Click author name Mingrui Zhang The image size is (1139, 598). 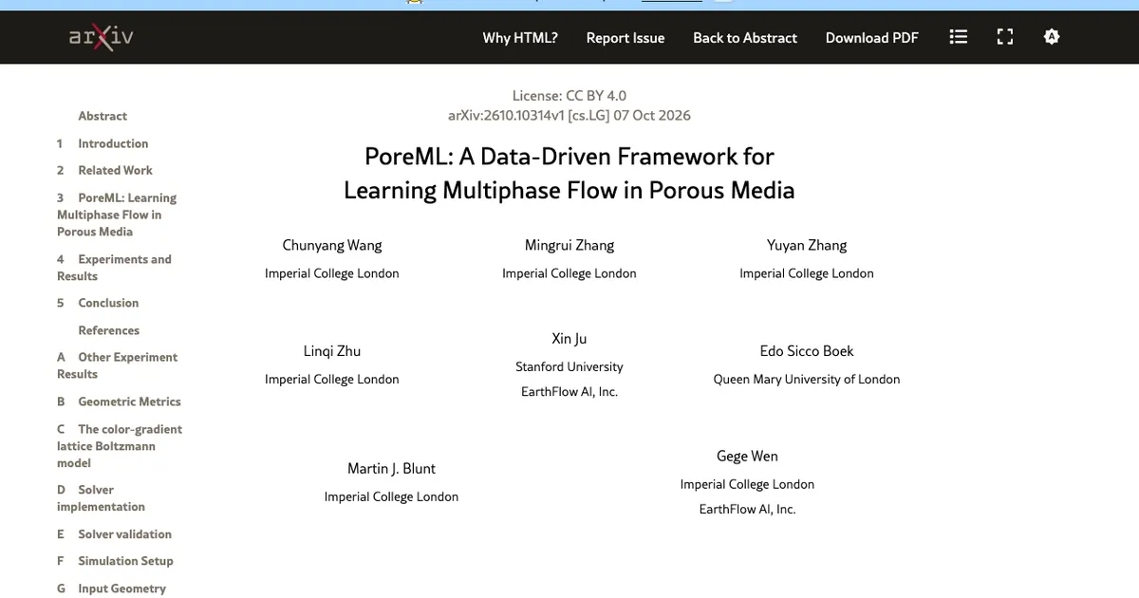[x=569, y=245]
